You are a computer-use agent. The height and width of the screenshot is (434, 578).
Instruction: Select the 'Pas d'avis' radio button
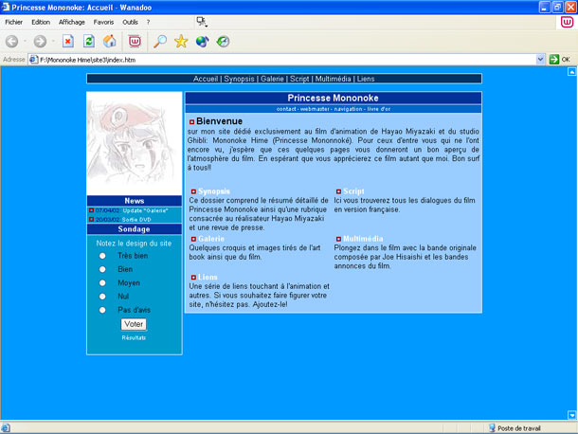pyautogui.click(x=102, y=310)
